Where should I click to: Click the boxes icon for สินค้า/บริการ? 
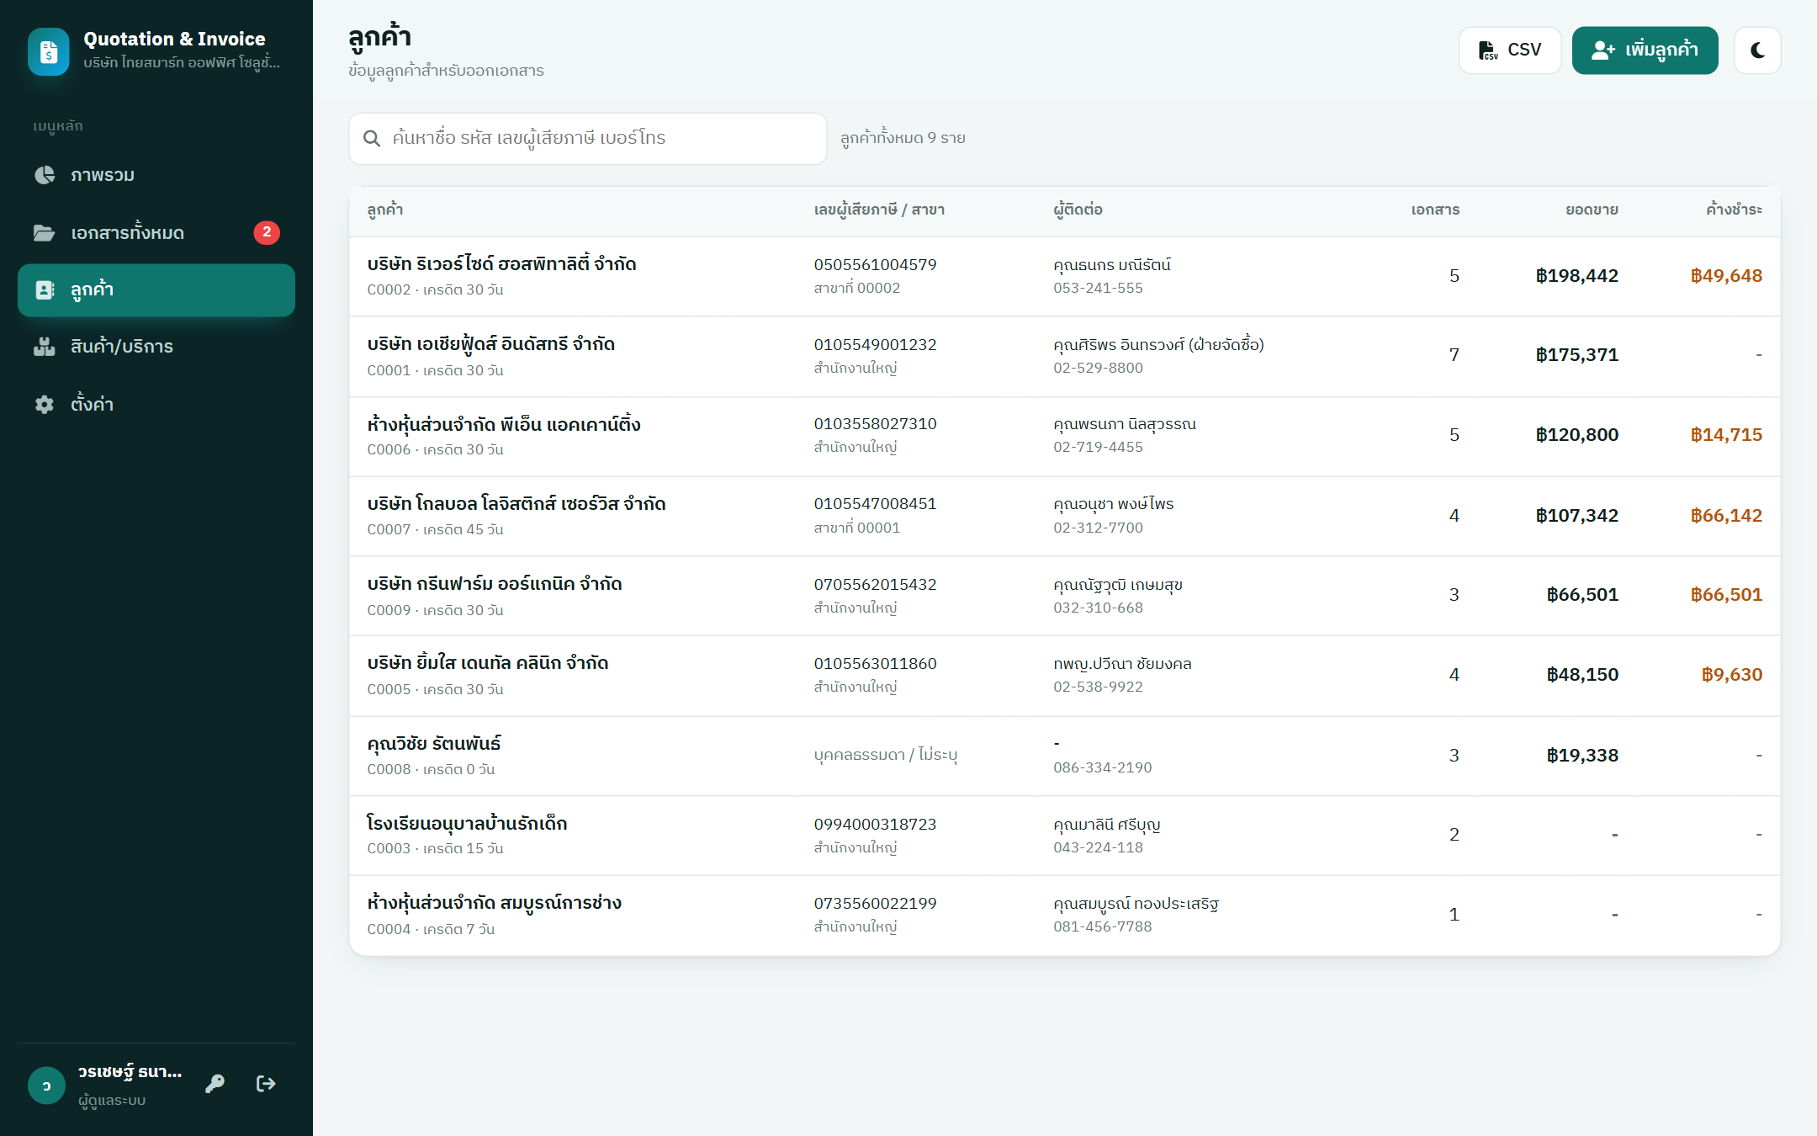[45, 347]
